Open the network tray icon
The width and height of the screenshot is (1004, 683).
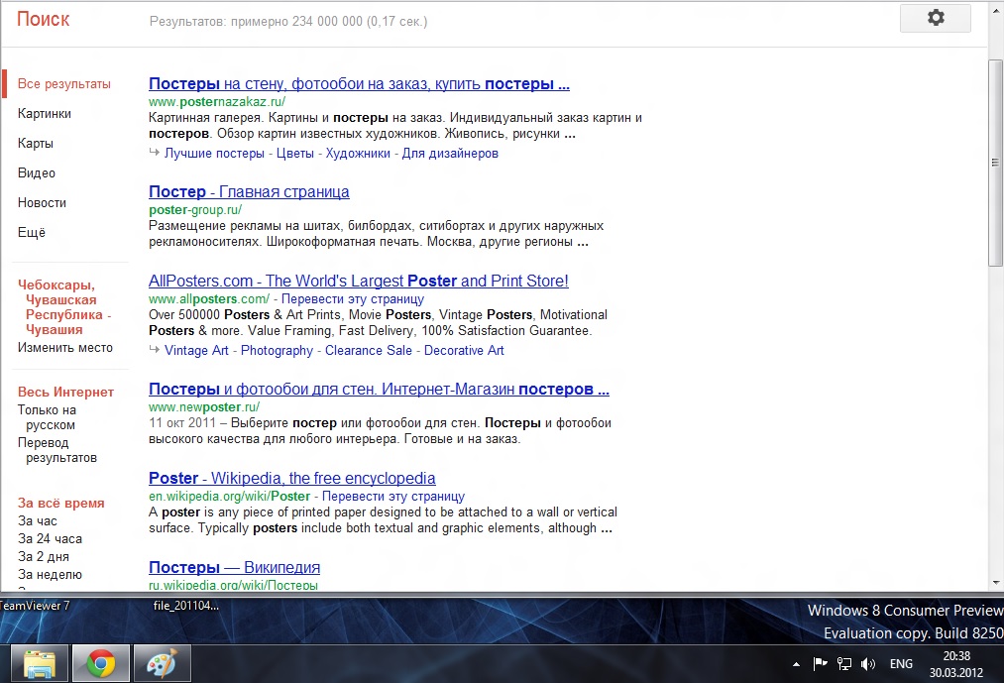(843, 664)
